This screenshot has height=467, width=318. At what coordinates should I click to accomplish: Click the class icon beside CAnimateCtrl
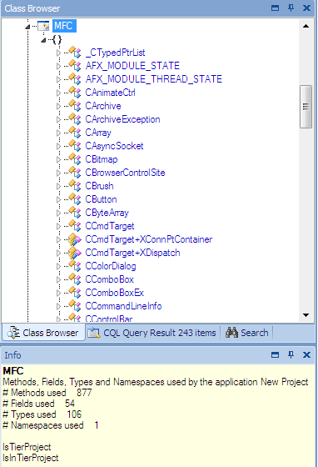point(74,93)
